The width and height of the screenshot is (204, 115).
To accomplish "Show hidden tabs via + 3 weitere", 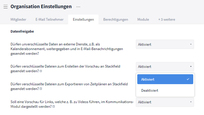I will tap(167, 20).
